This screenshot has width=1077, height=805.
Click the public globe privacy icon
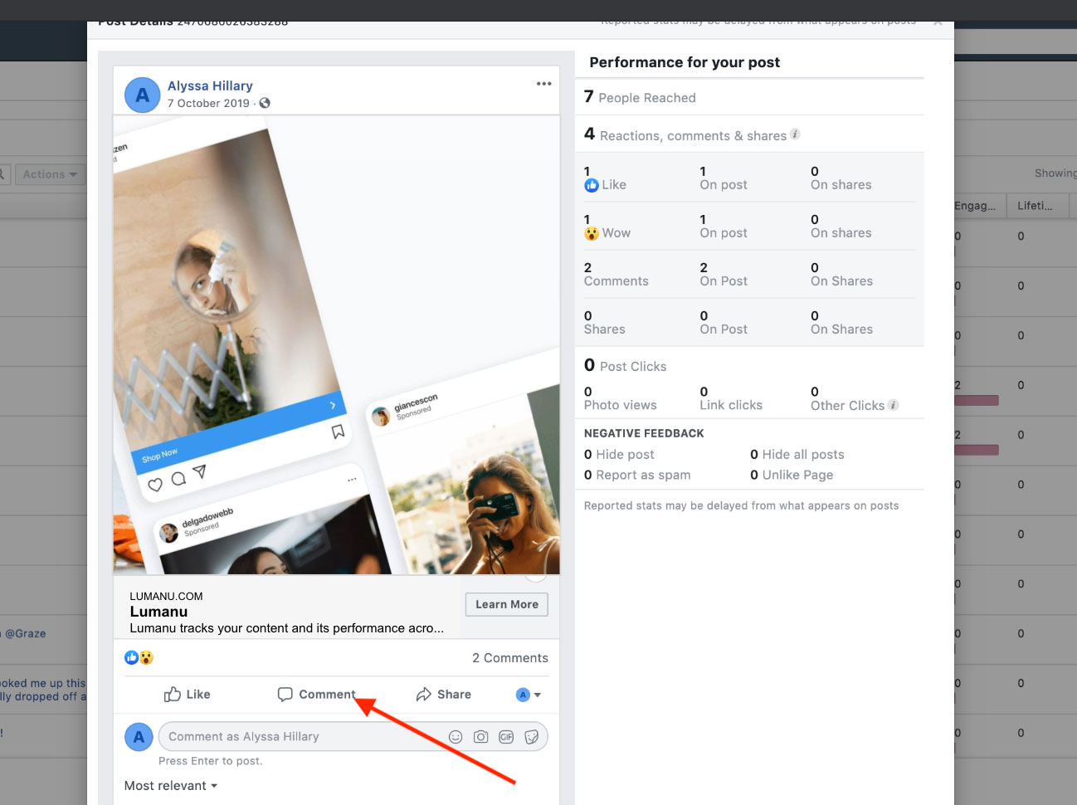pos(265,103)
